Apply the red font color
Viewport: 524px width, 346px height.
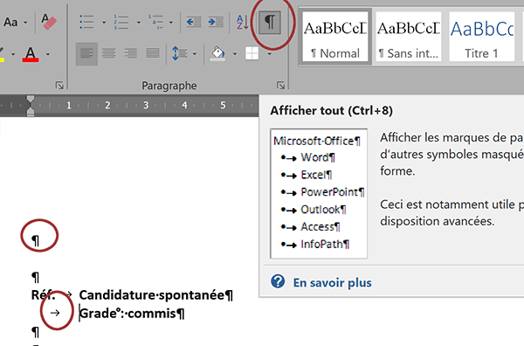31,54
